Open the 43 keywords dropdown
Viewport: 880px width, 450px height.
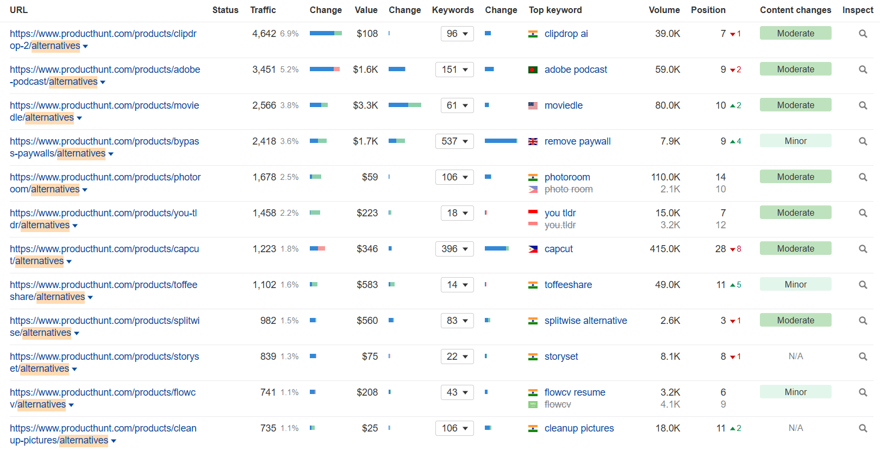pyautogui.click(x=457, y=392)
